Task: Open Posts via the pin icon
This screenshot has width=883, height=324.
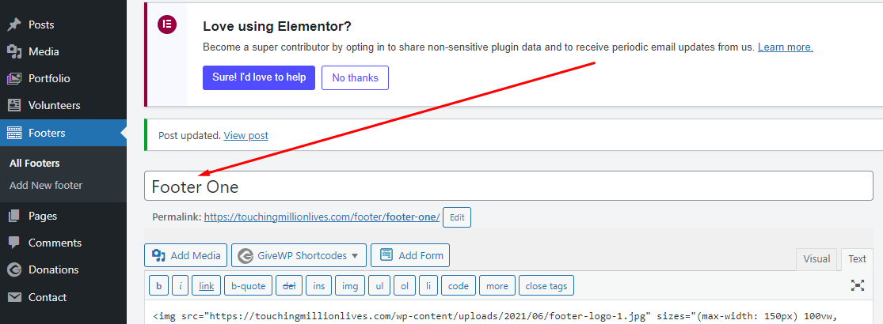Action: pyautogui.click(x=14, y=24)
